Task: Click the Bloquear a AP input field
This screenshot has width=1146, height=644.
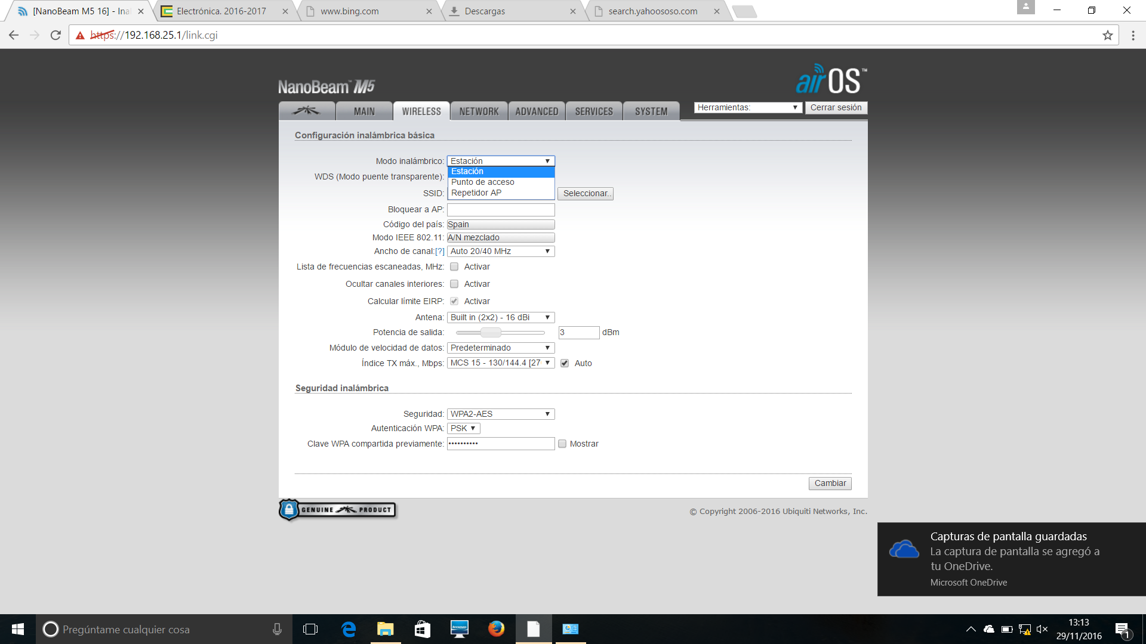Action: [501, 209]
